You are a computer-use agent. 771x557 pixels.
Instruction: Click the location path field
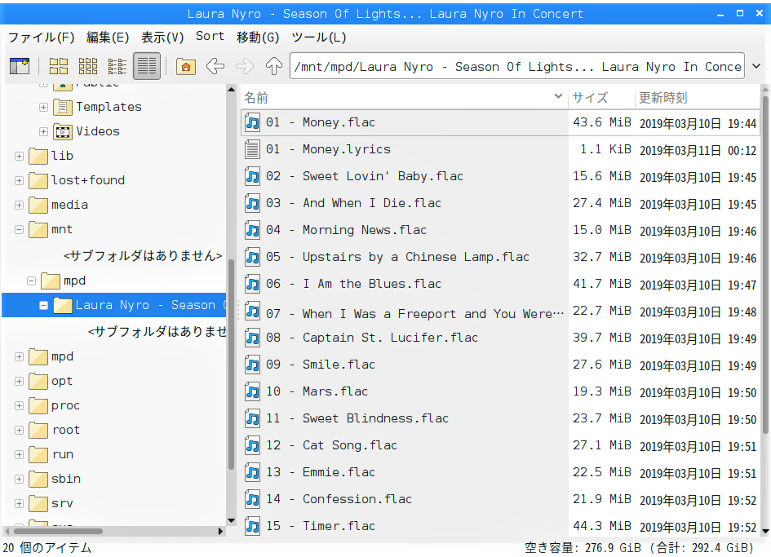tap(516, 66)
